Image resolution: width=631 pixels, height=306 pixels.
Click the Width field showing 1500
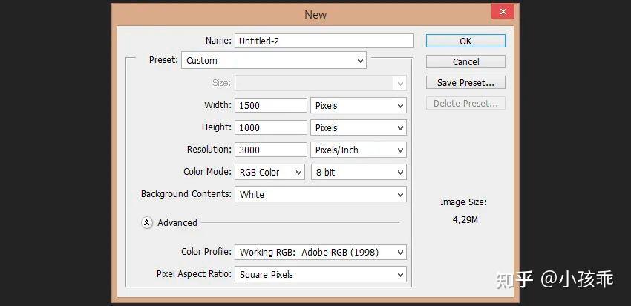point(271,106)
